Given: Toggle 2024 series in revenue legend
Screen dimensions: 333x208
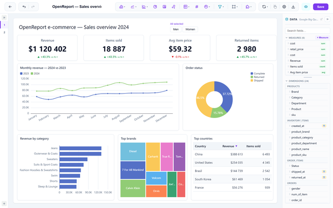Looking at the screenshot, I should click(35, 73).
